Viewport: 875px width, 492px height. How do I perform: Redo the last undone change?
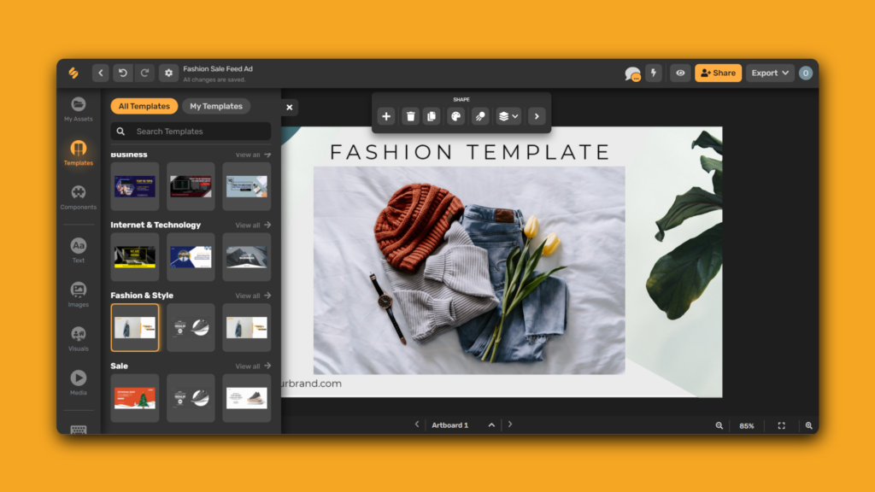pyautogui.click(x=144, y=73)
